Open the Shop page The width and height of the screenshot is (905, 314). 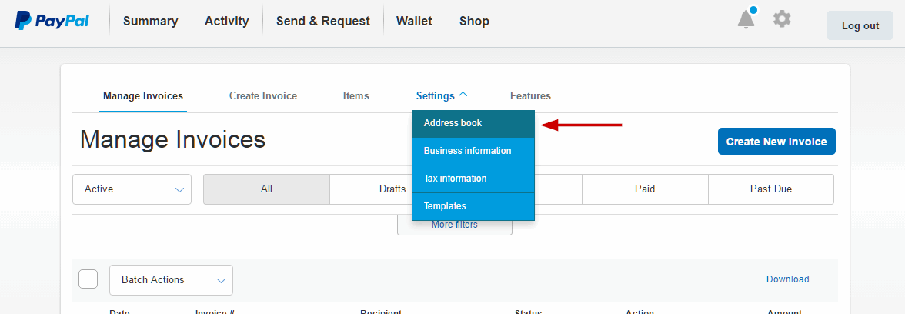(x=474, y=22)
